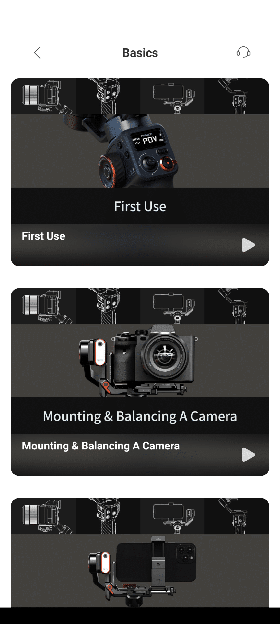Image resolution: width=280 pixels, height=624 pixels.
Task: Play the First Use tutorial video
Action: 249,245
